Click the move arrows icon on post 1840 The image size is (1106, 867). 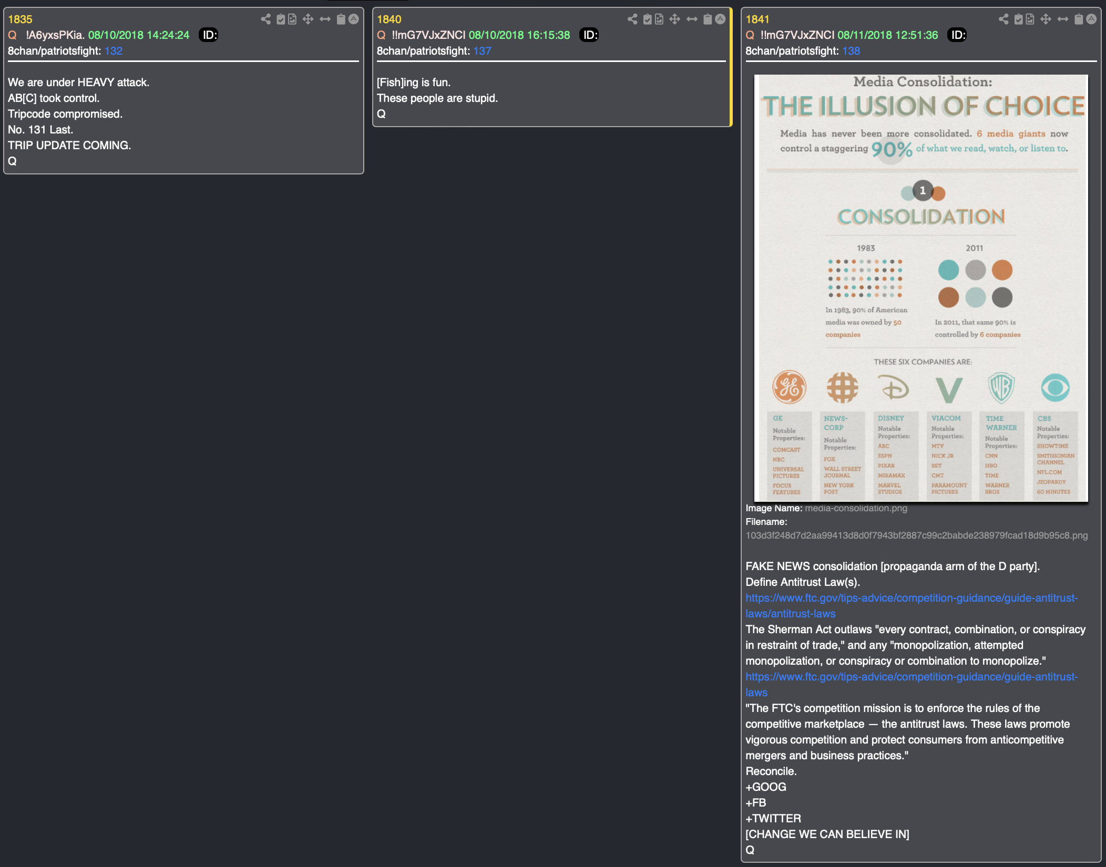coord(675,19)
